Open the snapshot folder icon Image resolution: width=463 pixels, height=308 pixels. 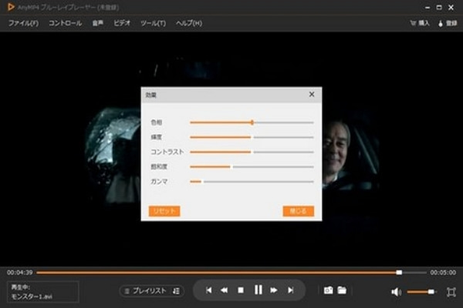pyautogui.click(x=342, y=290)
